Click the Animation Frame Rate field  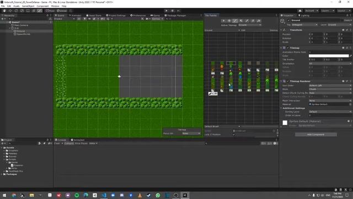pyautogui.click(x=330, y=52)
